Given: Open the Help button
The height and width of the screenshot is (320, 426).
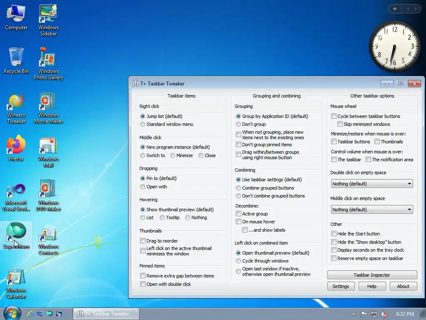Looking at the screenshot, I should click(x=372, y=286).
